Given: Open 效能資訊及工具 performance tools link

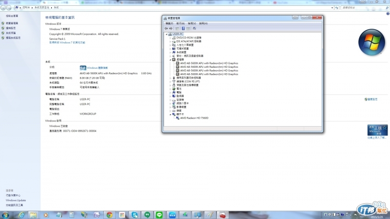Looking at the screenshot, I should (15, 205).
